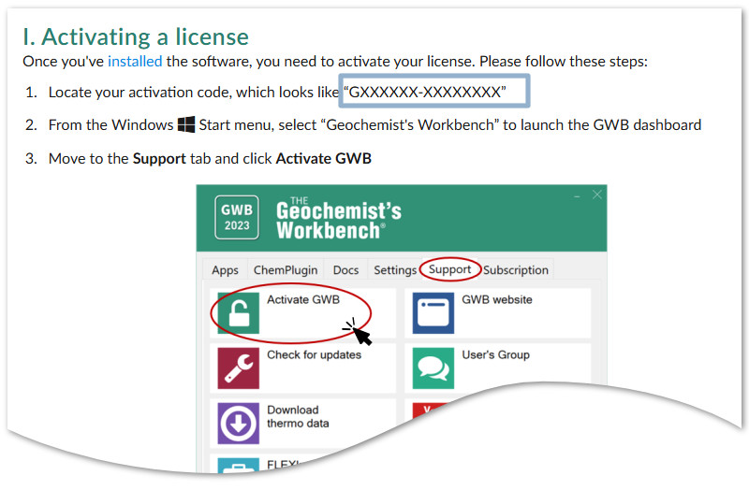Click the 'I. Activating a license' heading
Image resolution: width=749 pixels, height=490 pixels.
coord(136,36)
